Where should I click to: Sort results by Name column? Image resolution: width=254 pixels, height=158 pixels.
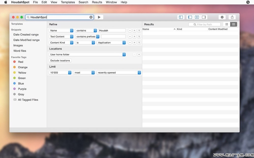click(x=159, y=29)
